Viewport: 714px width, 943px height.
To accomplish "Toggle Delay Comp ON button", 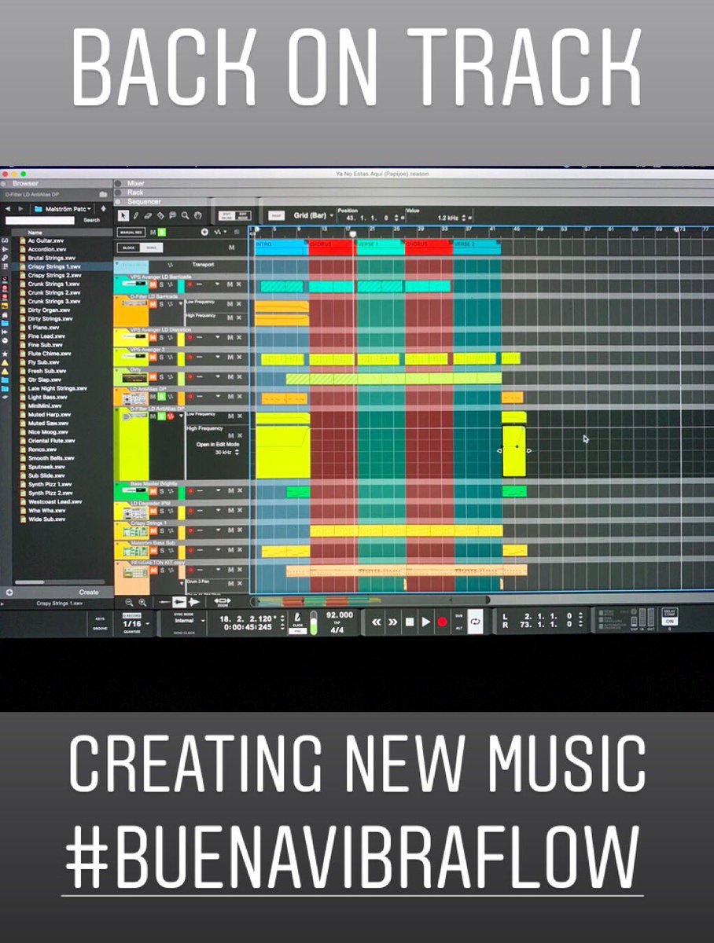I will coord(669,621).
